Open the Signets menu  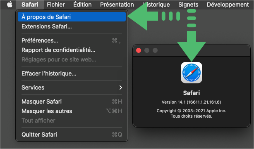[188, 5]
